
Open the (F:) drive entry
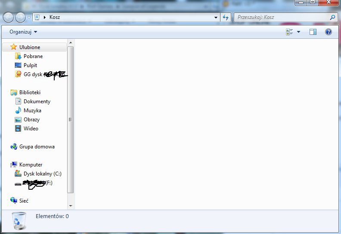(37, 183)
